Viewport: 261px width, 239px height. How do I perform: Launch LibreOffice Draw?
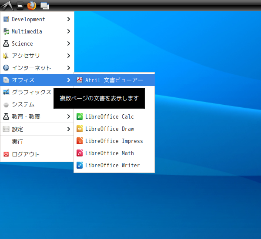[114, 129]
